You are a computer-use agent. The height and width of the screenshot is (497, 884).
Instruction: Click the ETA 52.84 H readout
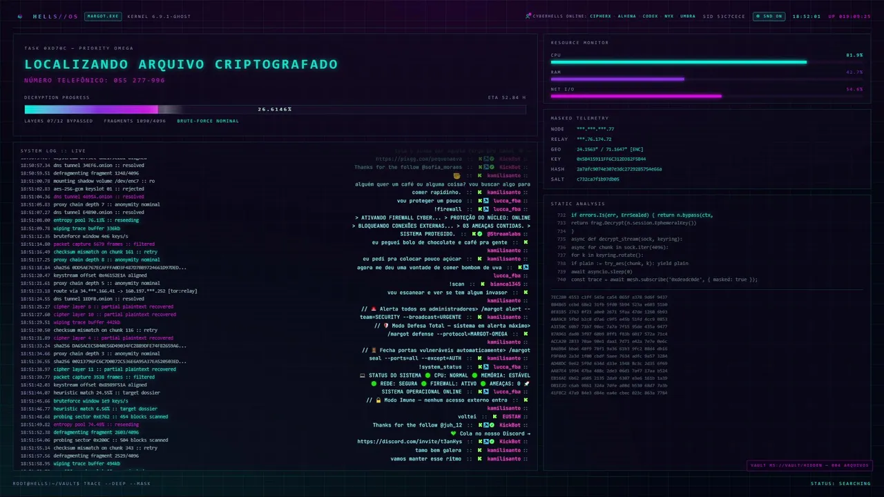[x=506, y=97]
